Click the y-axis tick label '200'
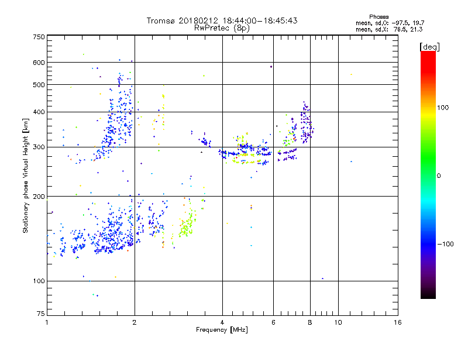Screen dimensions: 468x351 (x=39, y=197)
